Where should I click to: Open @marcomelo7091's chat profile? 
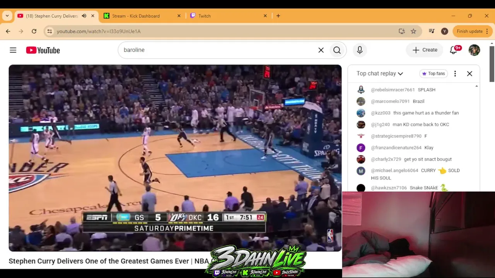pos(390,101)
